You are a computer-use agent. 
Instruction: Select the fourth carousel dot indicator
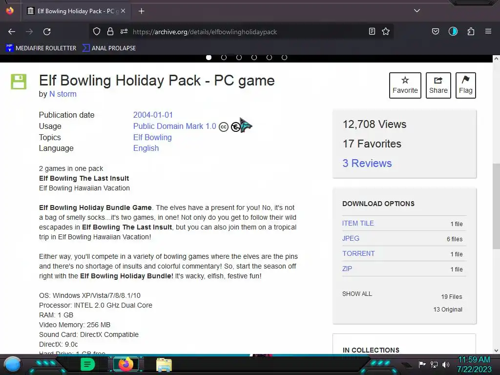click(x=254, y=58)
